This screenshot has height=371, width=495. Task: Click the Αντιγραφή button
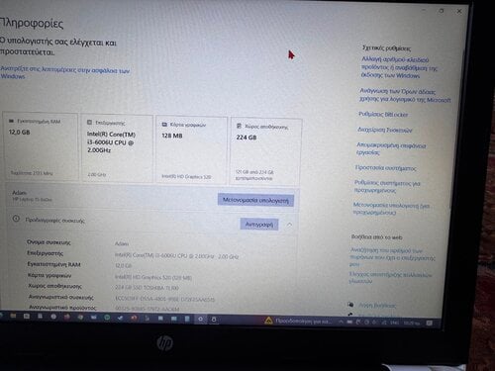[259, 225]
